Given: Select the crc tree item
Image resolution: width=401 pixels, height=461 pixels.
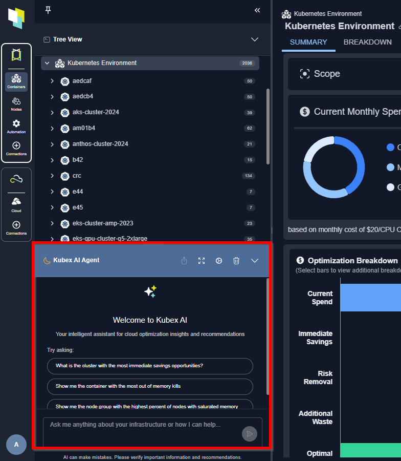Looking at the screenshot, I should pos(77,176).
